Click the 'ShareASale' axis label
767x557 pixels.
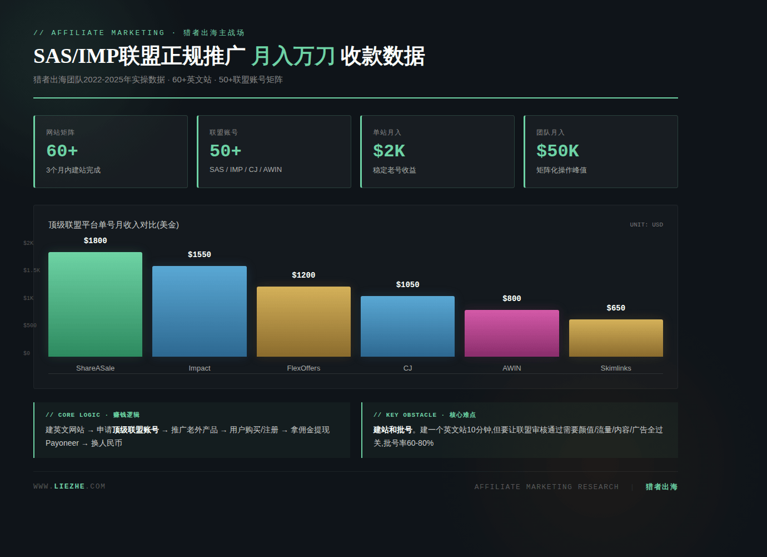(x=95, y=368)
